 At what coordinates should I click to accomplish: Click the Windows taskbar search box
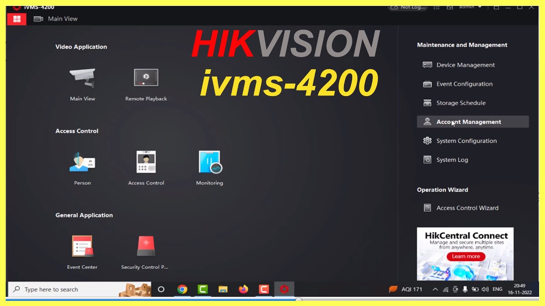[x=79, y=289]
